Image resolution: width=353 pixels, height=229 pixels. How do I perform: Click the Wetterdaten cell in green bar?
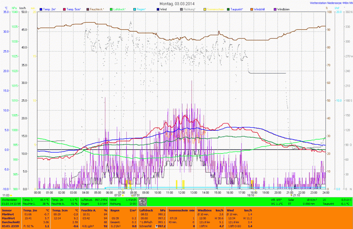(x=10, y=199)
